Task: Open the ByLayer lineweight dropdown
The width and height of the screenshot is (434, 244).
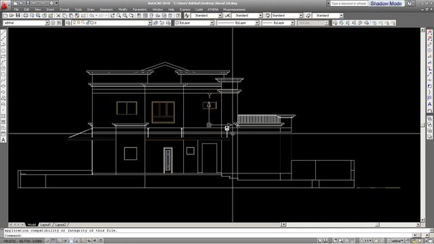Action: click(292, 22)
